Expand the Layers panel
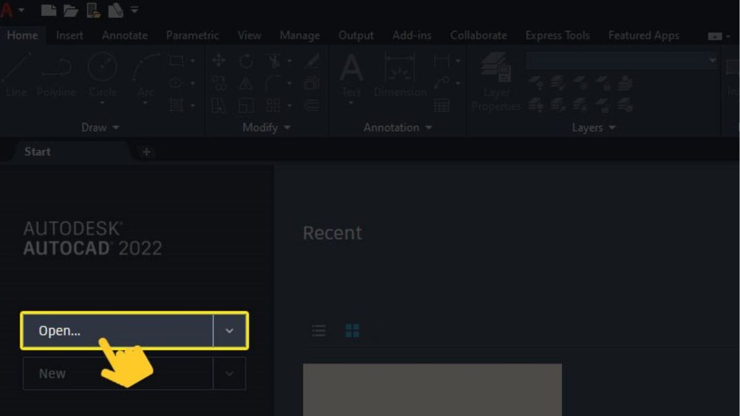Viewport: 740px width, 416px height. point(593,128)
